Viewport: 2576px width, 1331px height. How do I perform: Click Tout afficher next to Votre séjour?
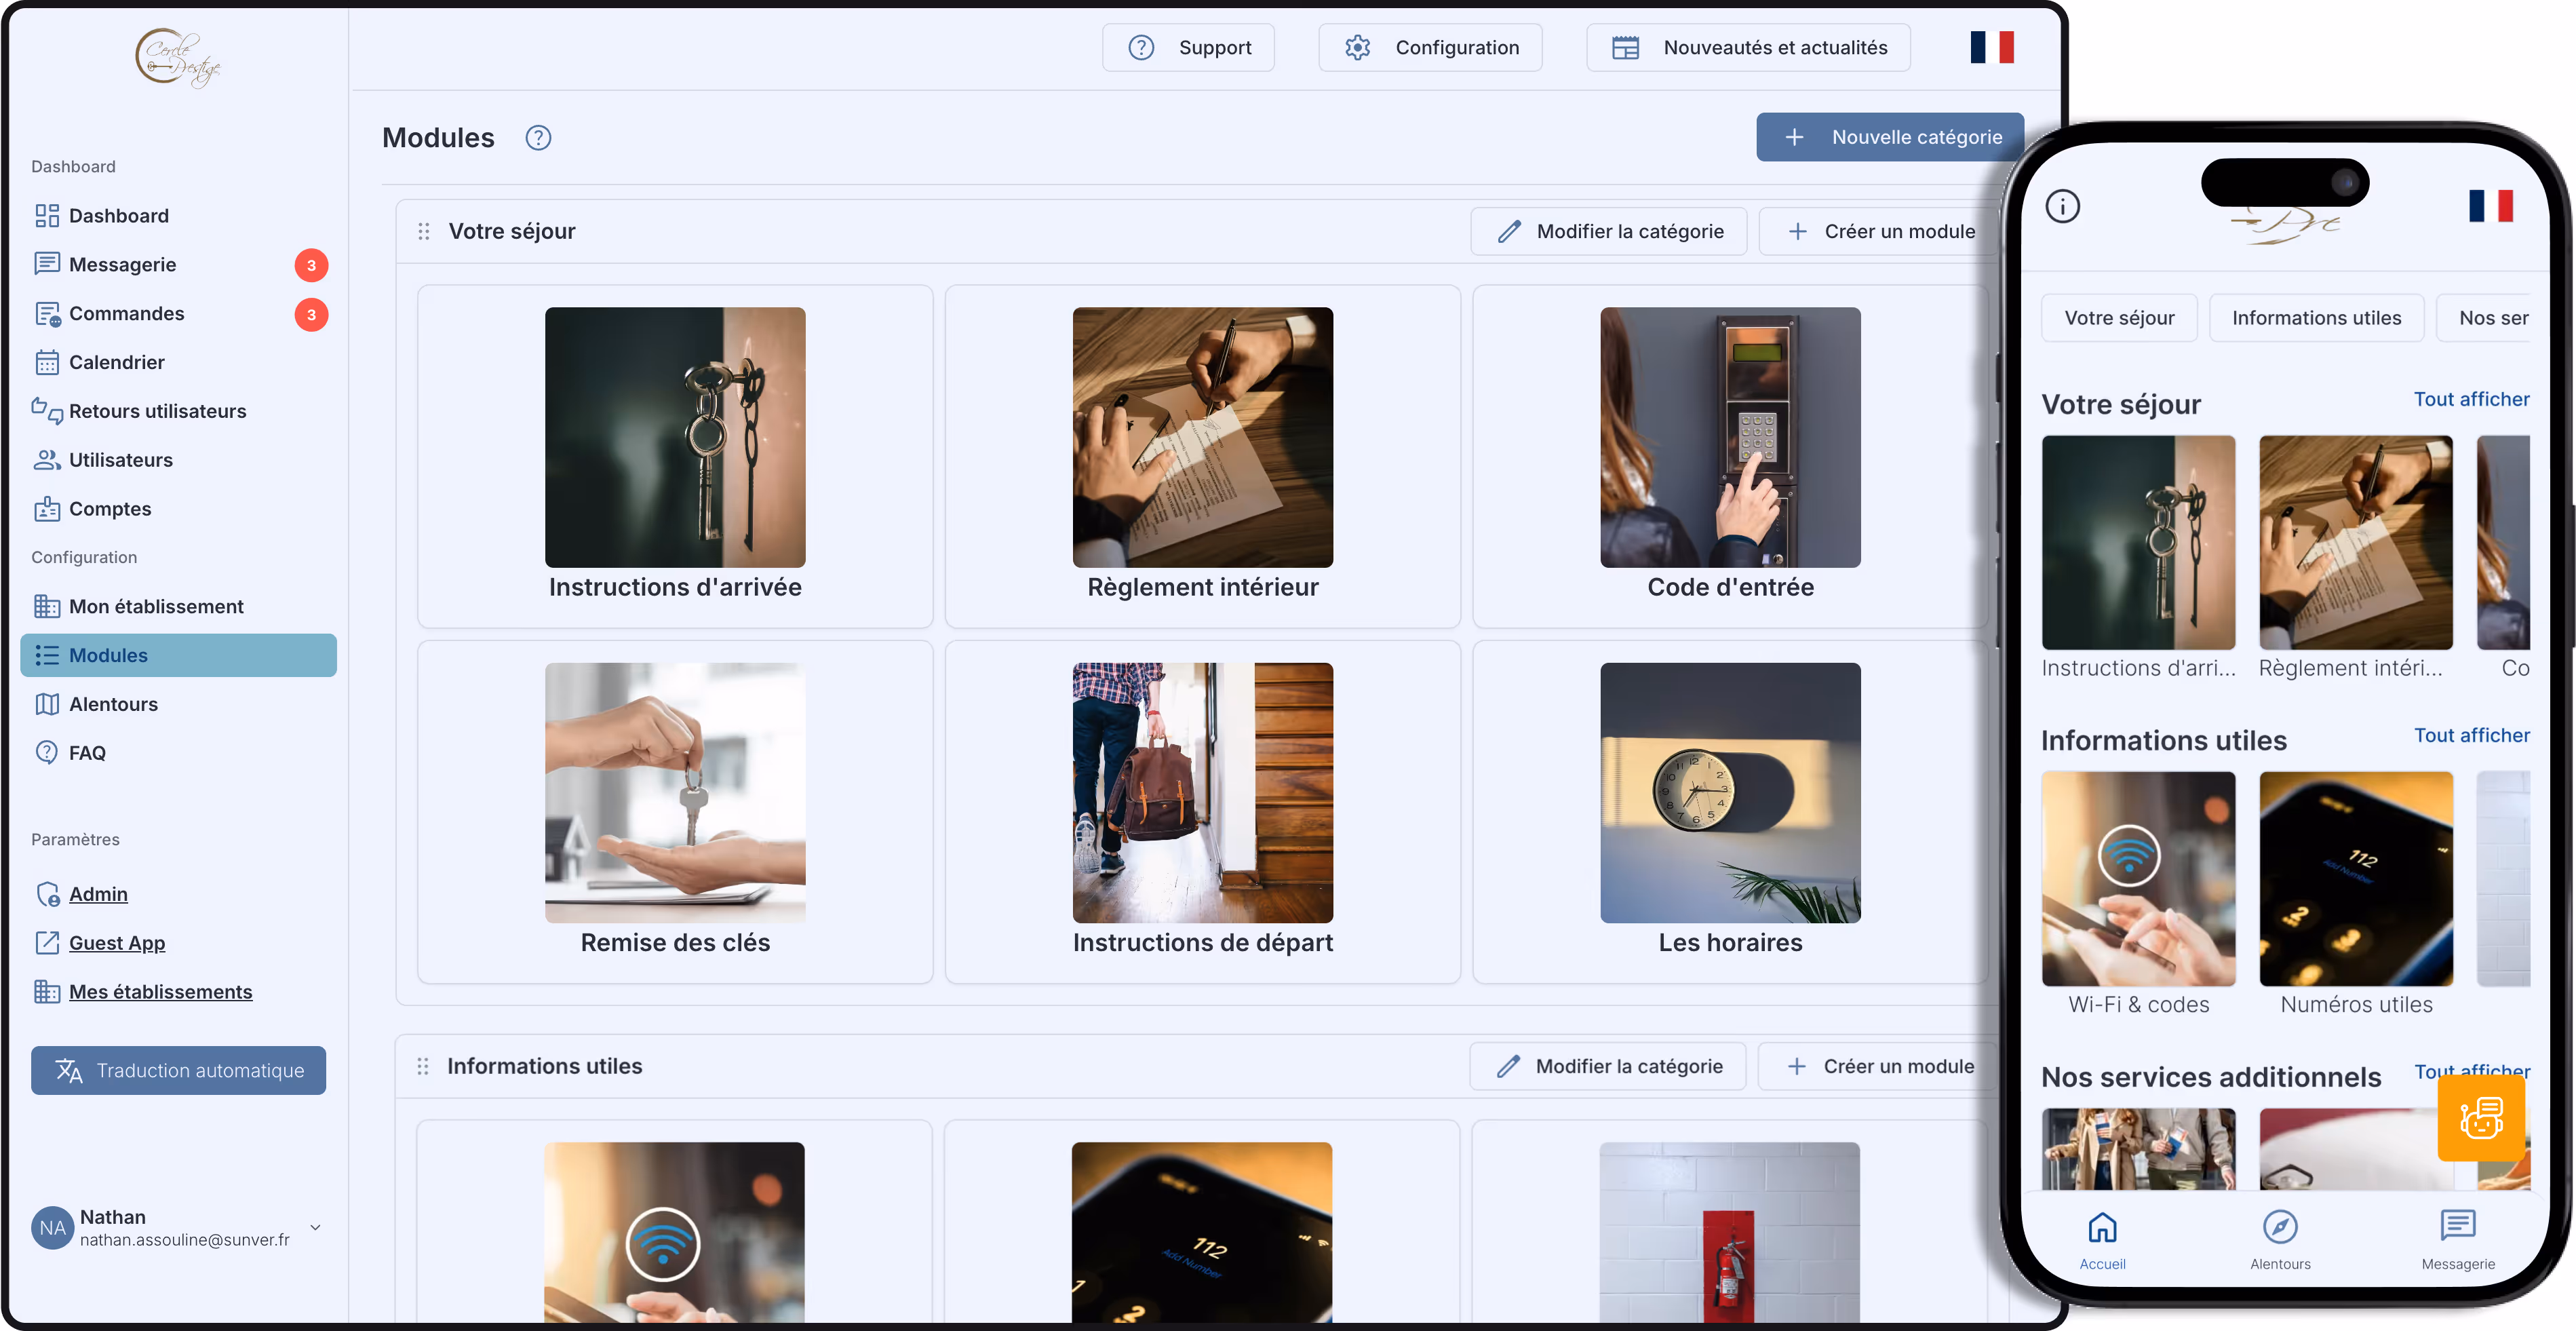(2471, 399)
